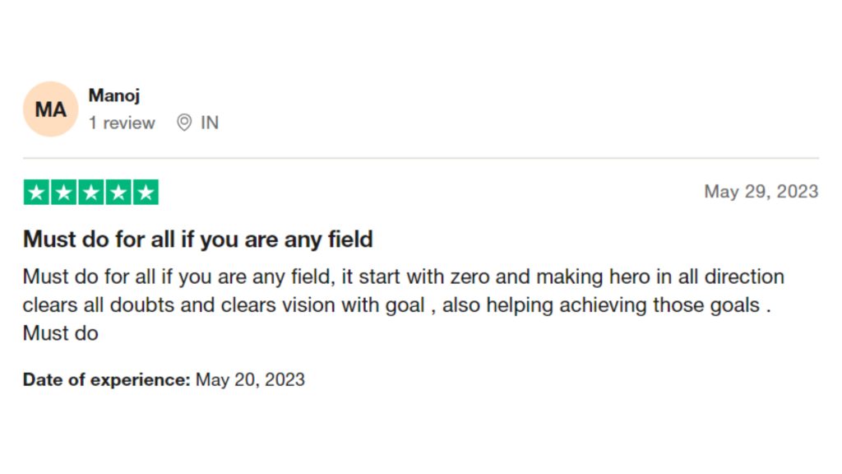Image resolution: width=842 pixels, height=474 pixels.
Task: Click the first green rating star
Action: tap(36, 193)
